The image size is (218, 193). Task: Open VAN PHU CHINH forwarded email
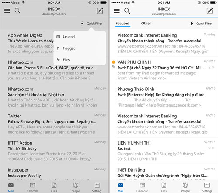[164, 70]
